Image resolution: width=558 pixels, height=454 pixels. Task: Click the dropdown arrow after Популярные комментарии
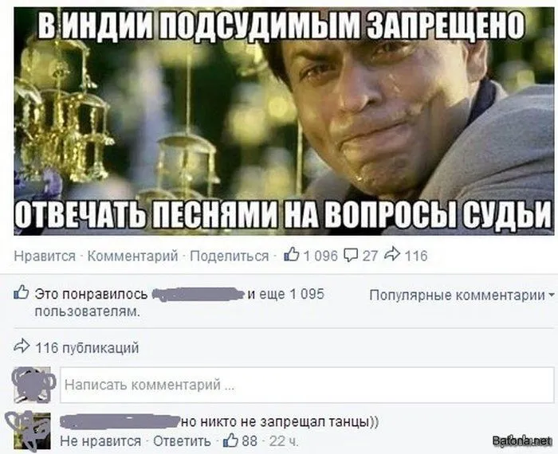coord(552,295)
